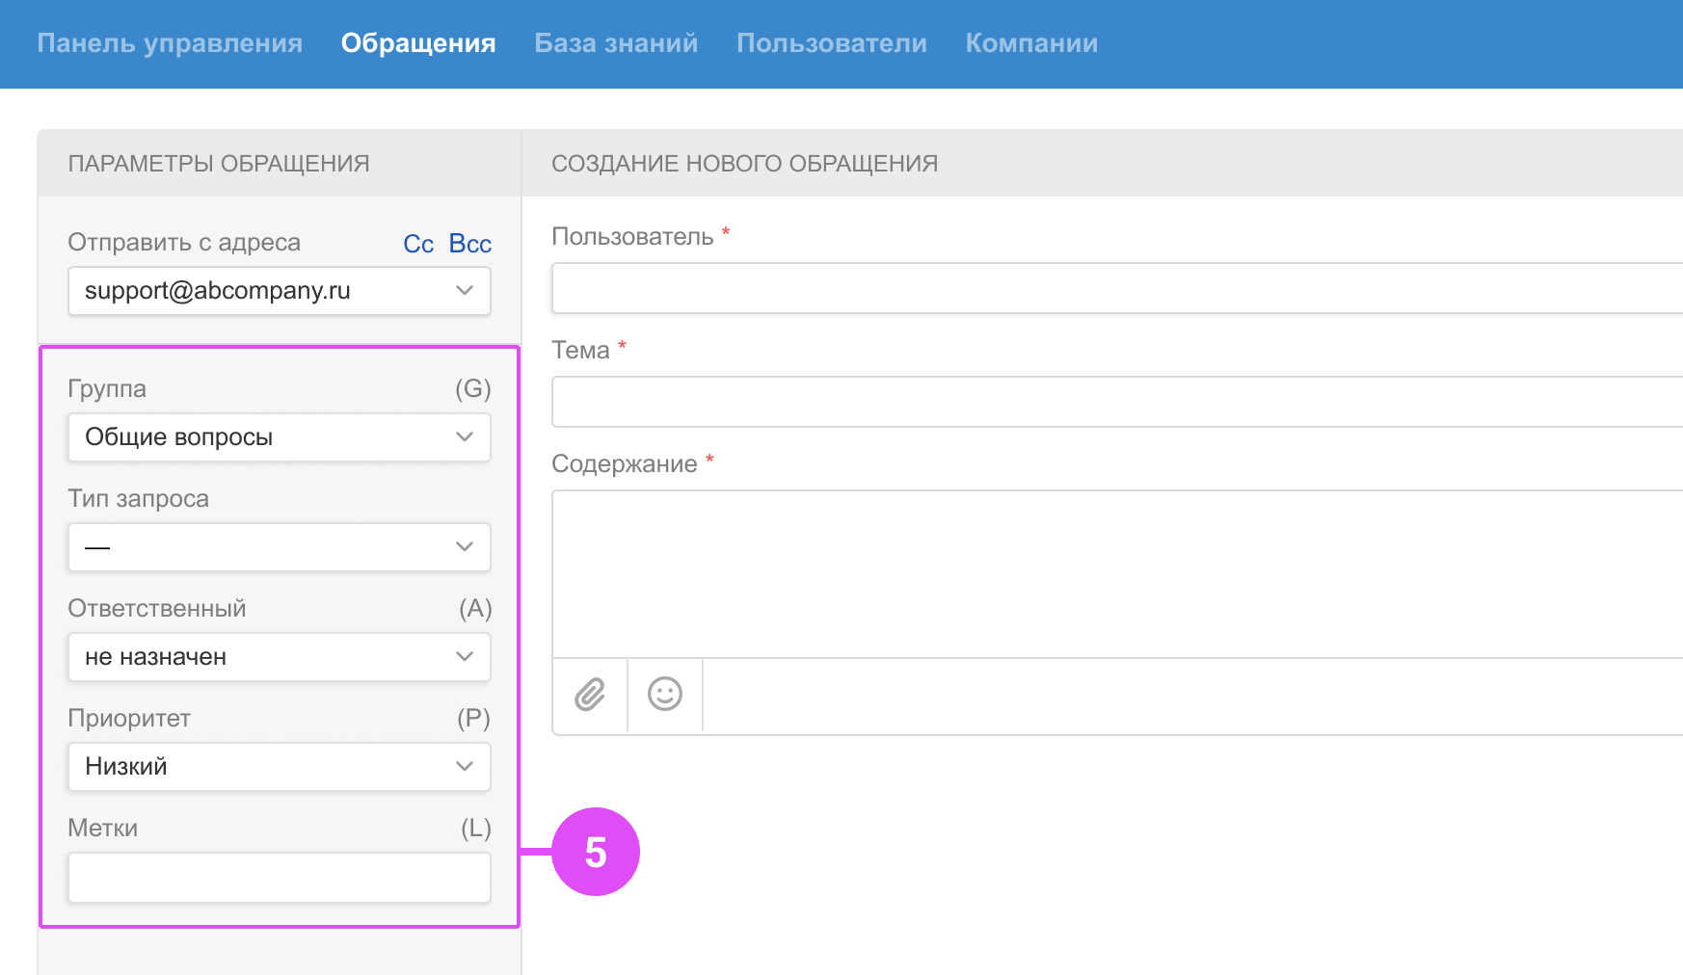Expand the Ответственный dropdown
Viewport: 1683px width, 975px height.
279,657
